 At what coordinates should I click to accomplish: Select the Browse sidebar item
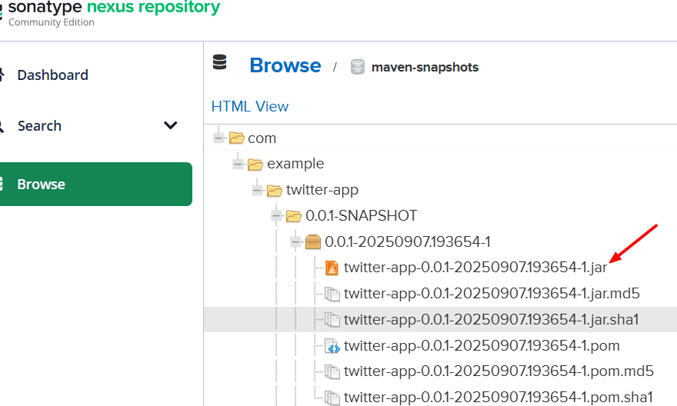96,185
